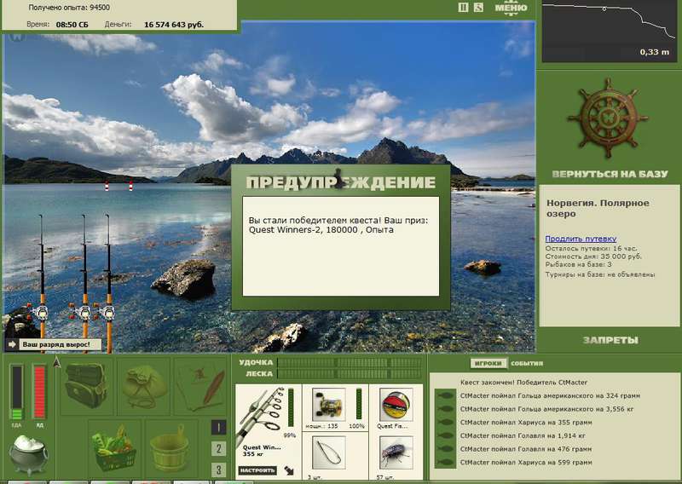Click the НАСТРОИТЬ tackle setup button
Viewport: 682px width, 484px height.
coord(257,470)
